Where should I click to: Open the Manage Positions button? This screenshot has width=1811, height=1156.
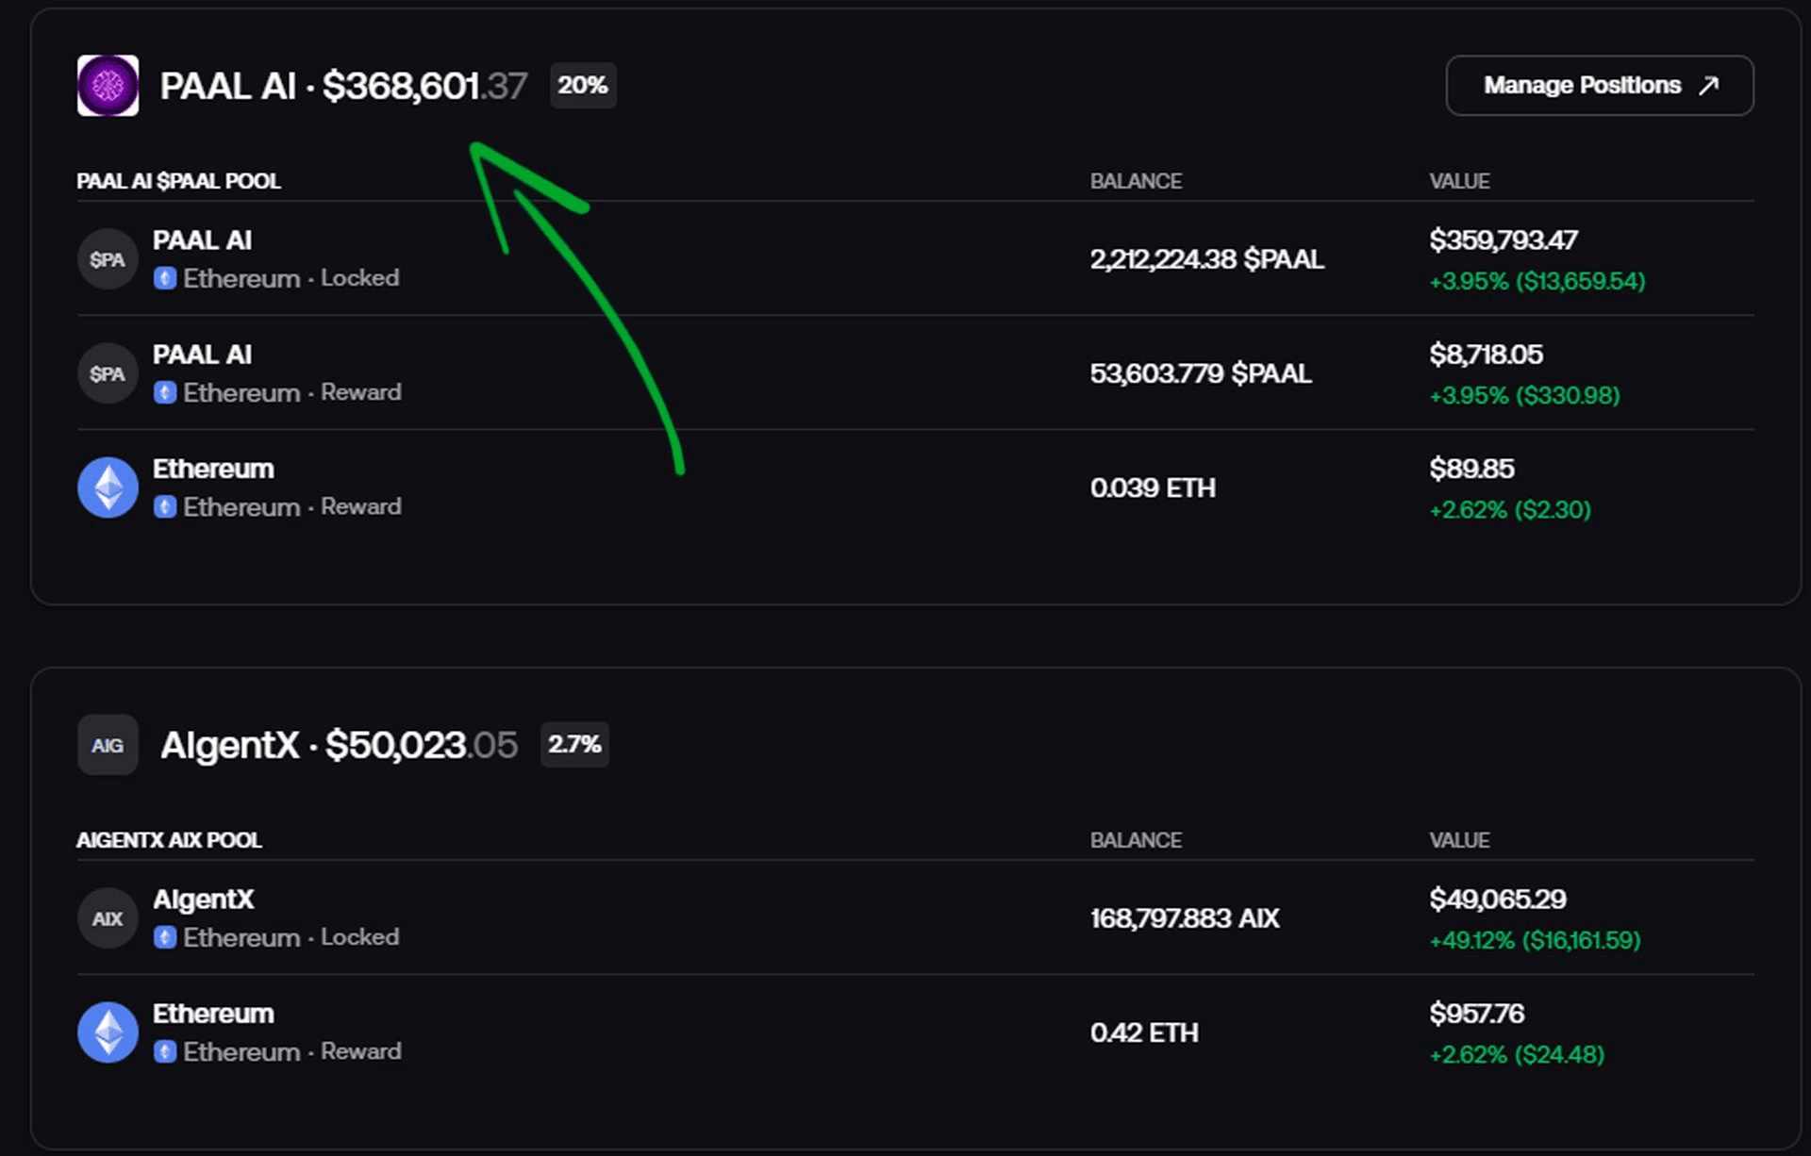(x=1599, y=86)
